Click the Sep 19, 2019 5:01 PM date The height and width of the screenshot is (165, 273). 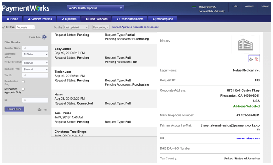click(70, 76)
